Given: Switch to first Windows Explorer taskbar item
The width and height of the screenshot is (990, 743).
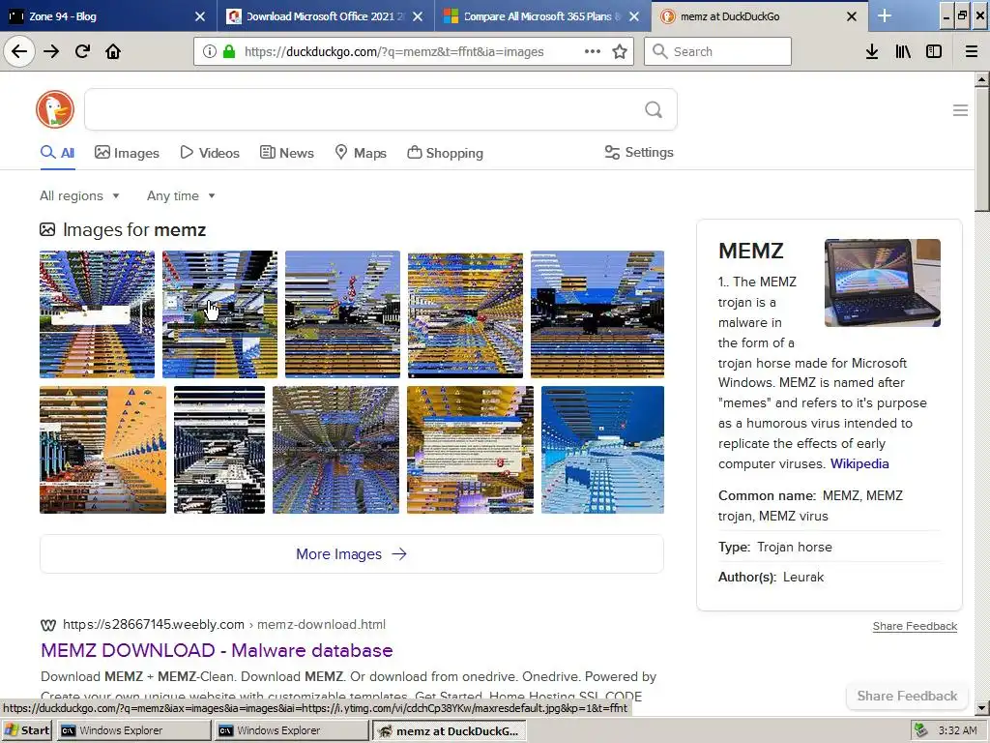Looking at the screenshot, I should click(133, 730).
